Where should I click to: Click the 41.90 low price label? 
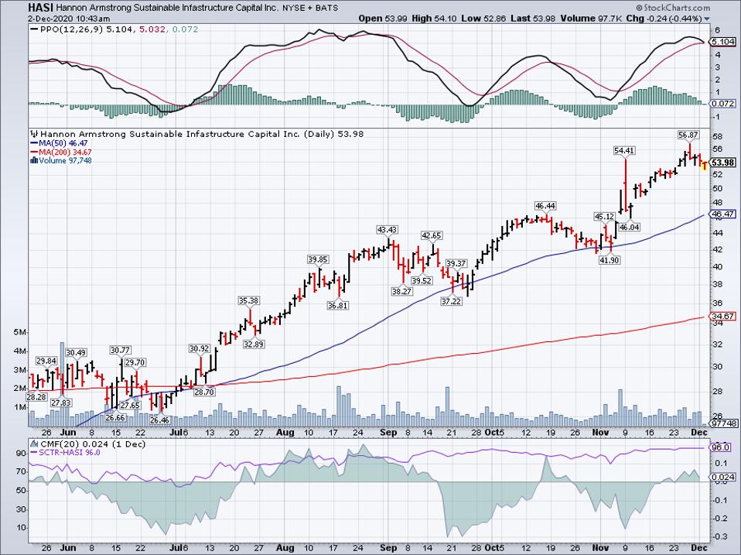click(x=610, y=260)
